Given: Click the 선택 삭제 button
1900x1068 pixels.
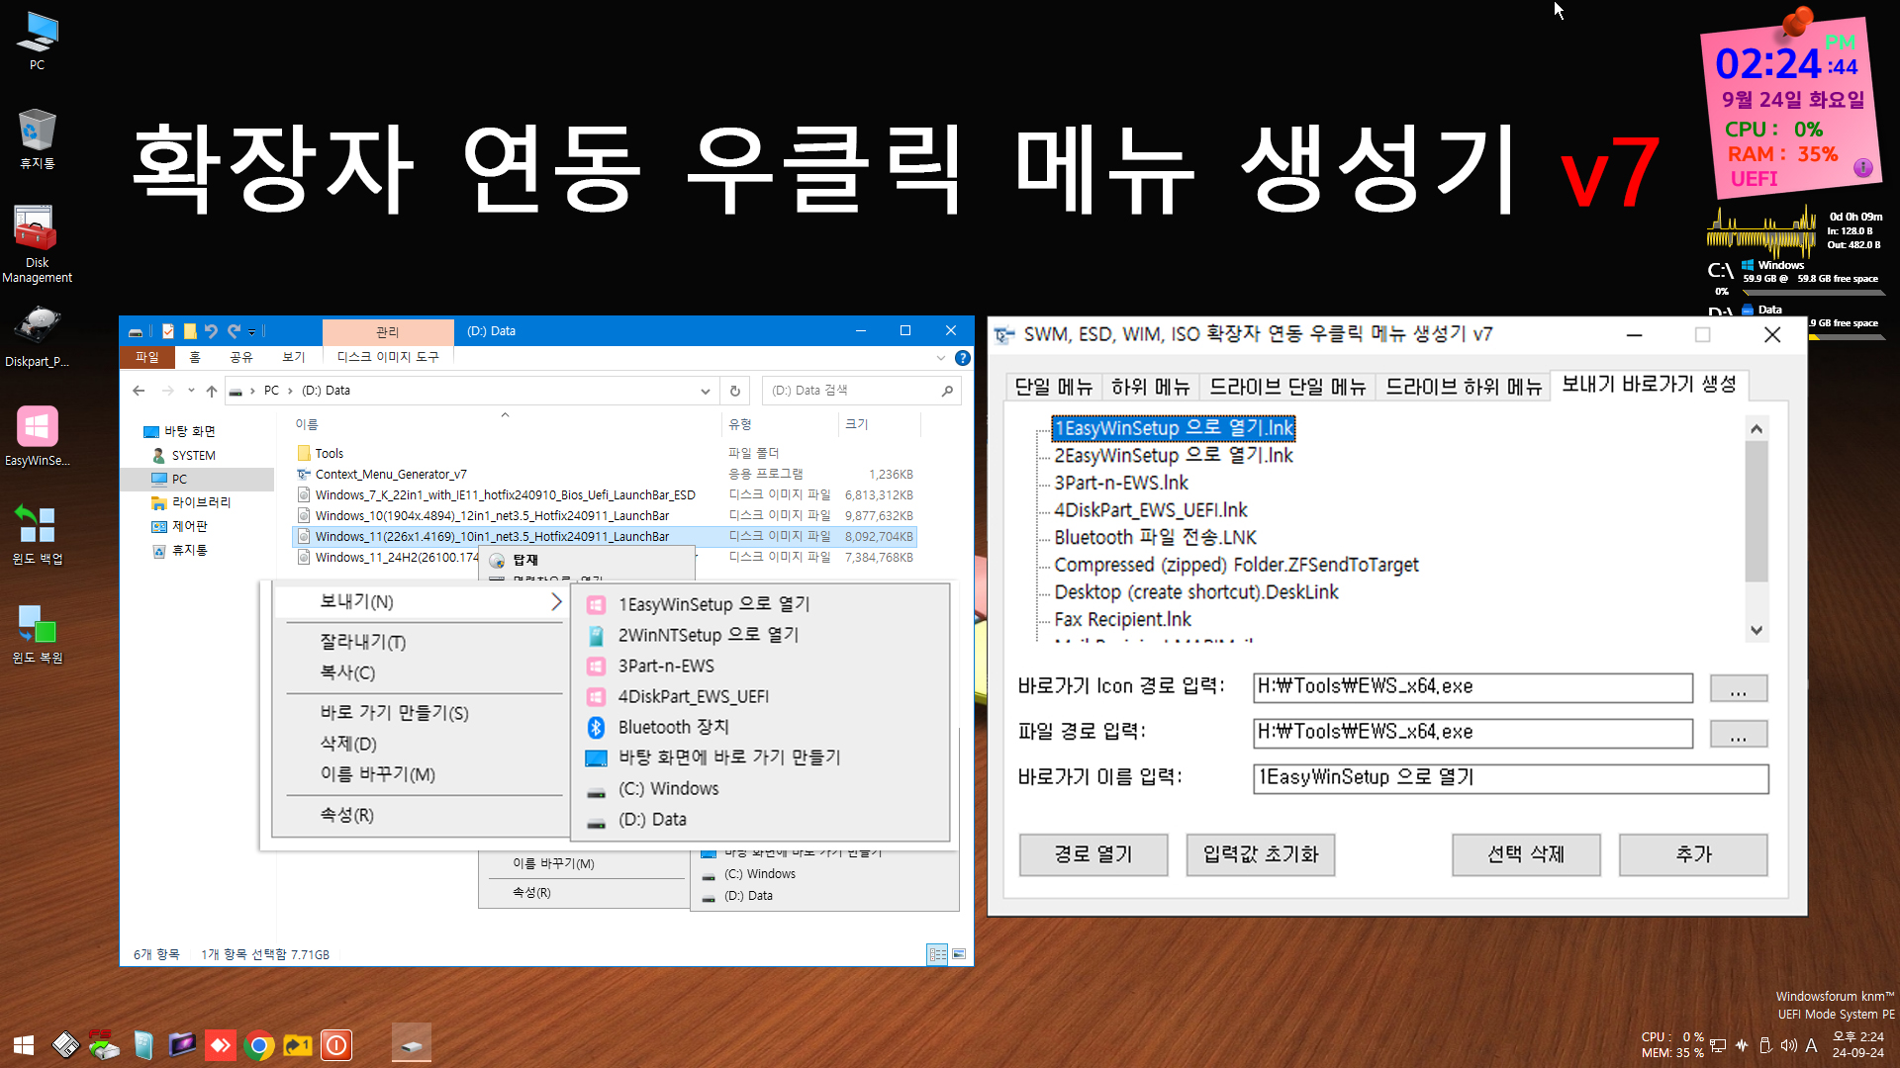Looking at the screenshot, I should pos(1526,854).
